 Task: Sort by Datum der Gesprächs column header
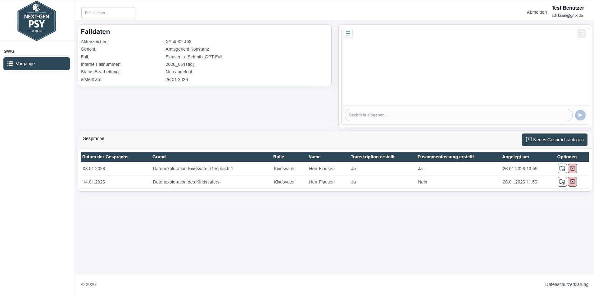tap(105, 157)
